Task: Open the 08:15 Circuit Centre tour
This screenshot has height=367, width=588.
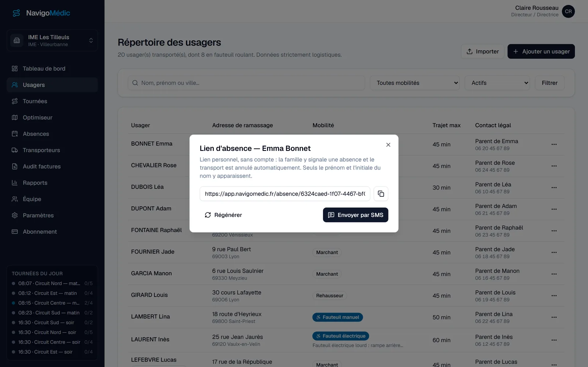Action: (52, 303)
